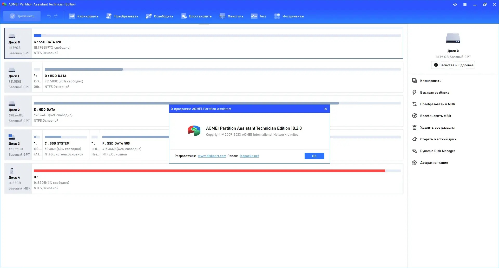Click the Применить apply button
Screen dimensions: 499x268
pos(22,16)
